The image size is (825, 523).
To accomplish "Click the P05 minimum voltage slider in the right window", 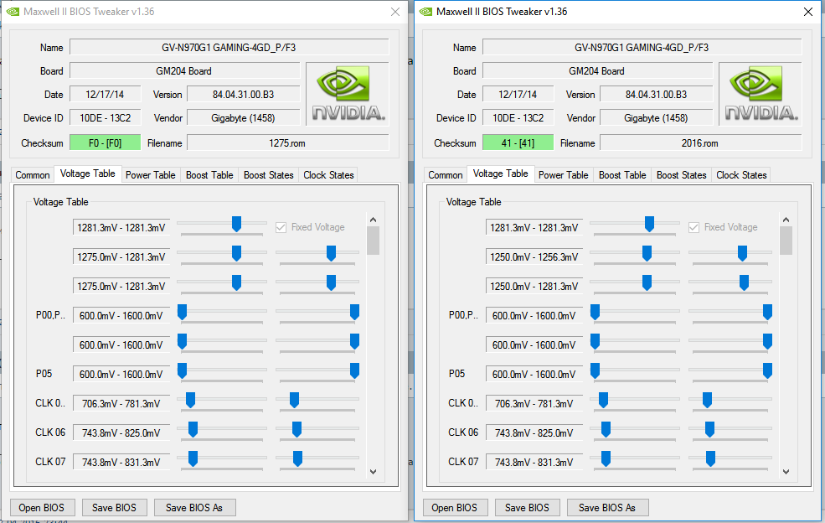I will [x=595, y=370].
